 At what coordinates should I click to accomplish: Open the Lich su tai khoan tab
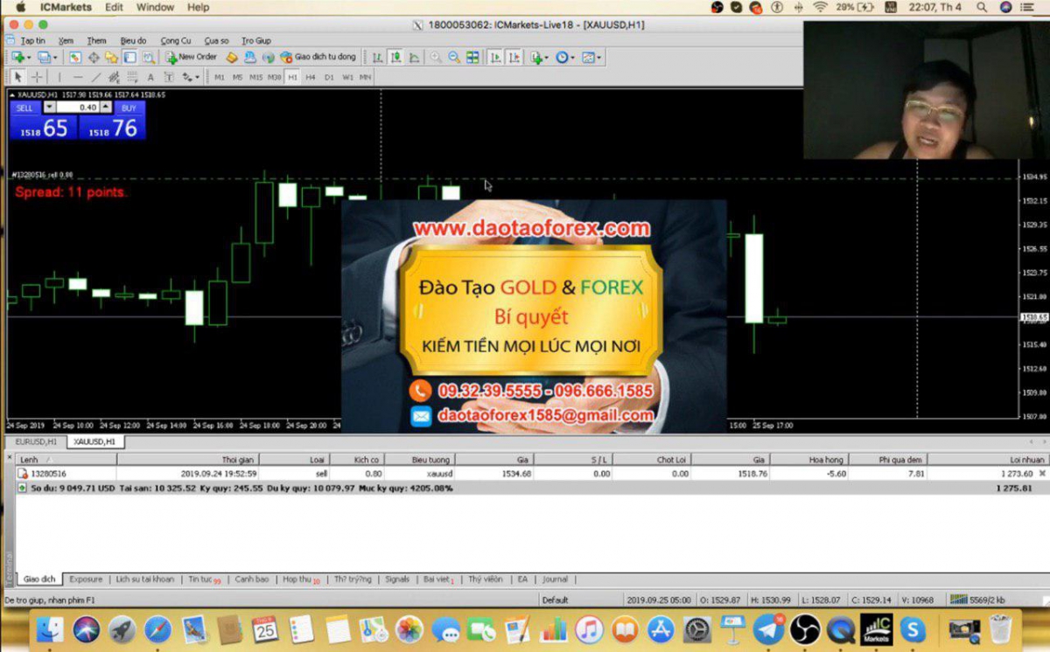145,579
